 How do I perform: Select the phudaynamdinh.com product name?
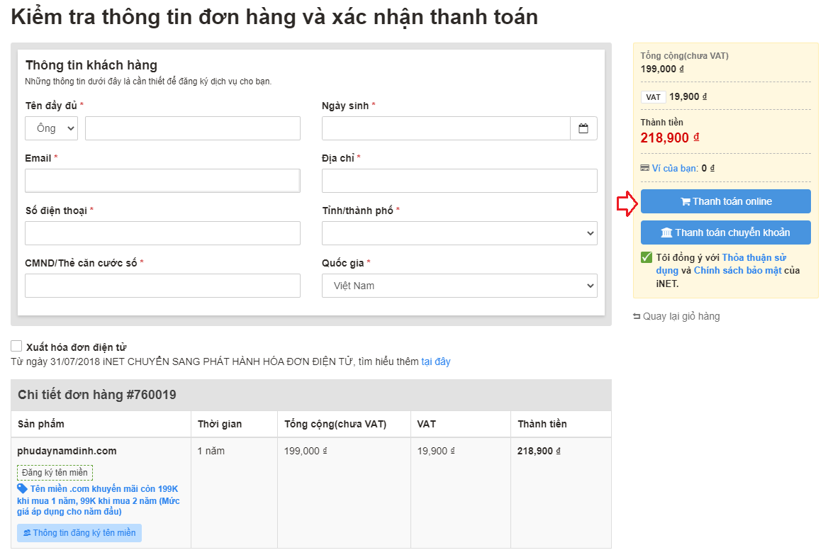(x=67, y=451)
